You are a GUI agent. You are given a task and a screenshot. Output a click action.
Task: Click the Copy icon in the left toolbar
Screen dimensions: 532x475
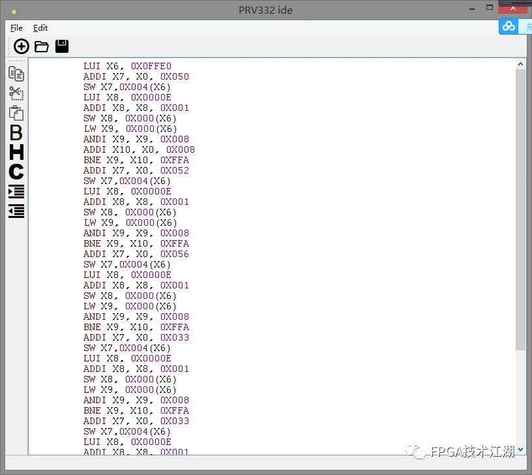pyautogui.click(x=16, y=74)
